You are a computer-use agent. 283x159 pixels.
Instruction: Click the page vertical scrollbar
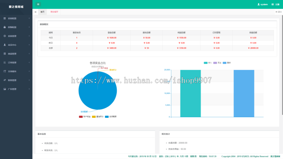282,65
